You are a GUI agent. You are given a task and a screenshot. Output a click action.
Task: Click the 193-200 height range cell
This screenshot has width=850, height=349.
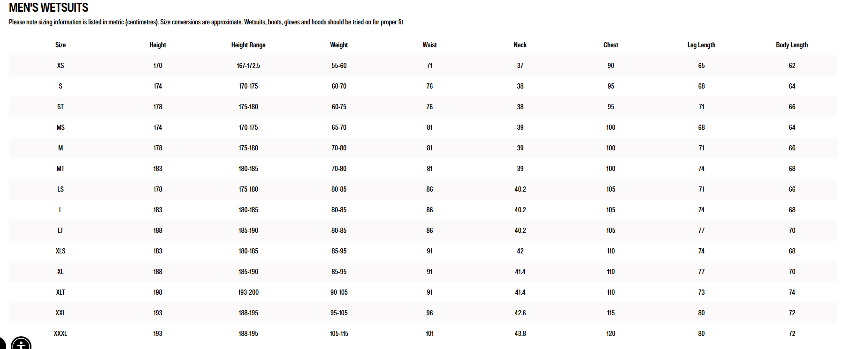248,292
